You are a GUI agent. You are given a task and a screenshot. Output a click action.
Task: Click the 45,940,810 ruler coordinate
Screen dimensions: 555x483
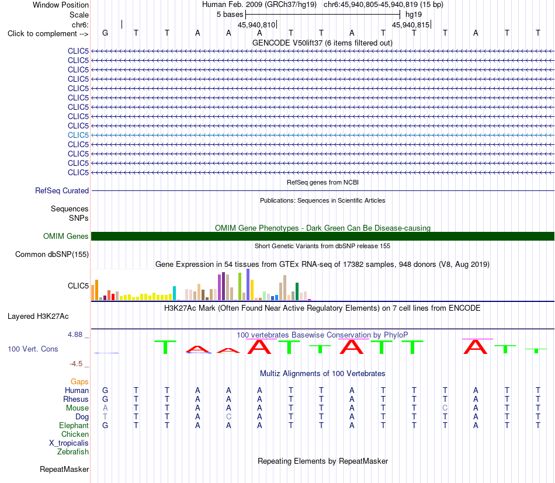point(256,25)
